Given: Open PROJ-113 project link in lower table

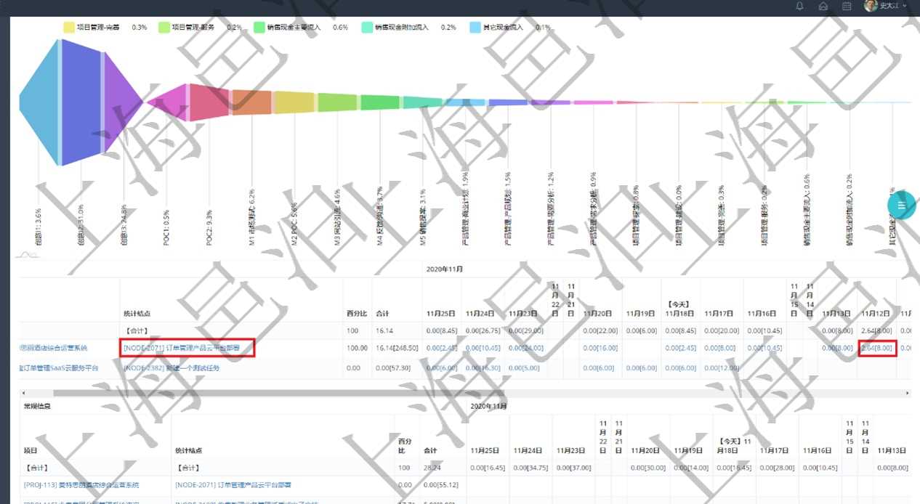Looking at the screenshot, I should [81, 484].
